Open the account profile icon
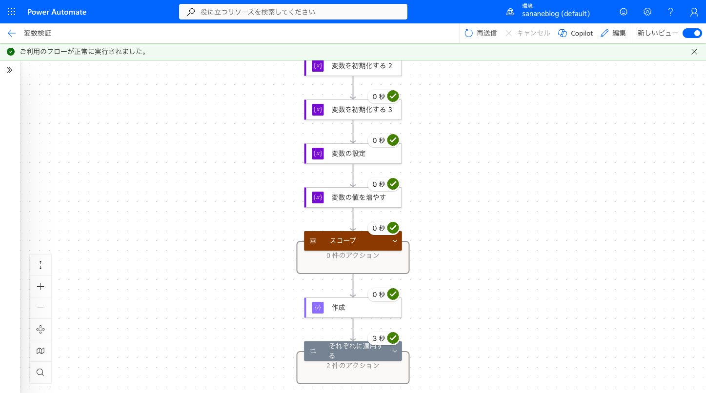This screenshot has height=393, width=706. point(694,12)
